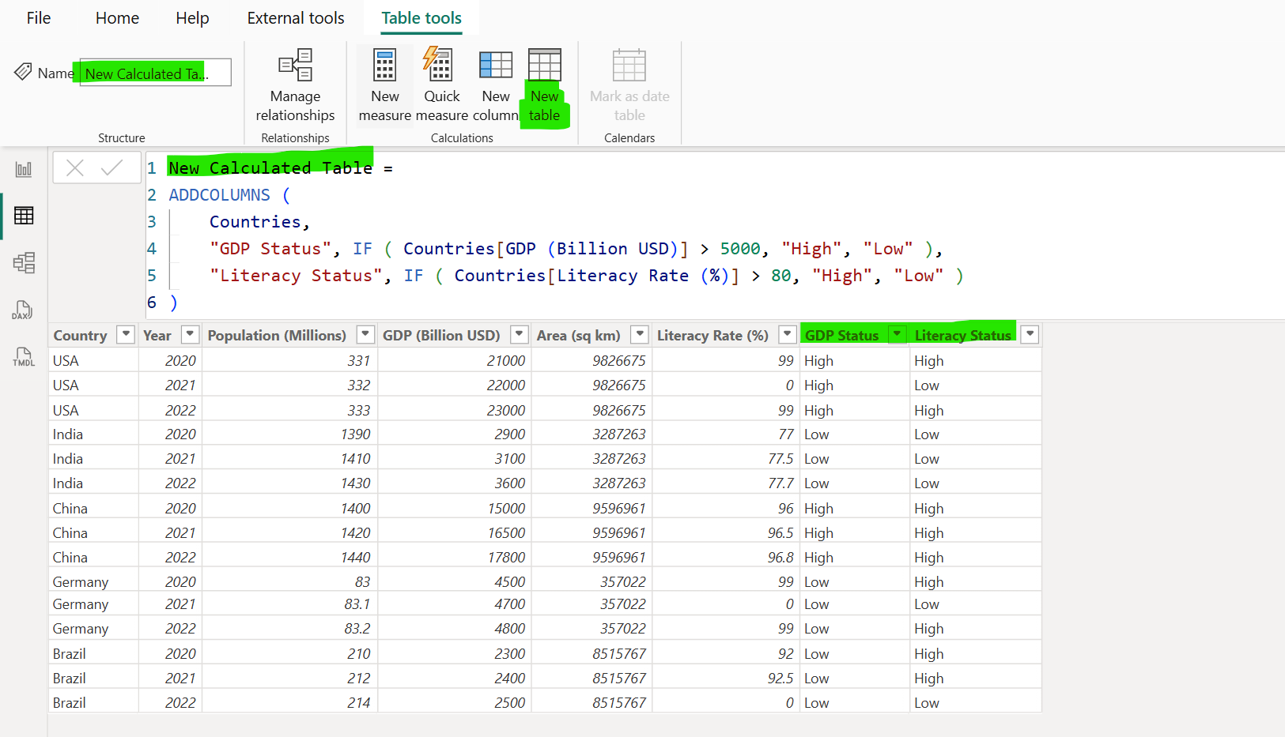Open the Literacy Status filter dropdown
The height and width of the screenshot is (737, 1285).
pyautogui.click(x=1030, y=334)
